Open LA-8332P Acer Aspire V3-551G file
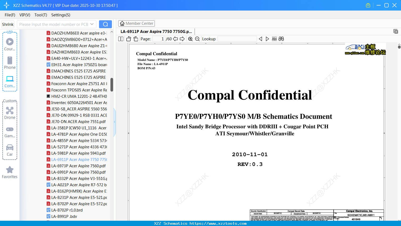This screenshot has height=226, width=401. pos(79,178)
